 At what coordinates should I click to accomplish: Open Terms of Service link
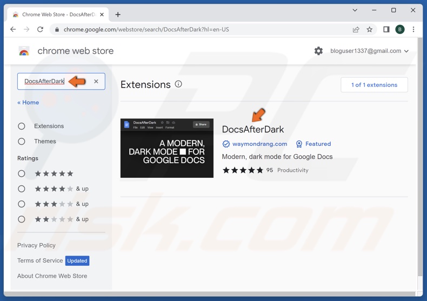pyautogui.click(x=40, y=260)
